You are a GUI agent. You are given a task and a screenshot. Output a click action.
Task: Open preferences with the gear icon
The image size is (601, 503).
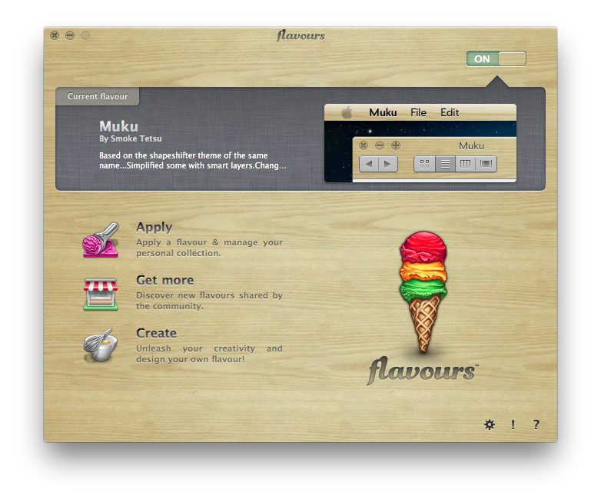pyautogui.click(x=490, y=425)
